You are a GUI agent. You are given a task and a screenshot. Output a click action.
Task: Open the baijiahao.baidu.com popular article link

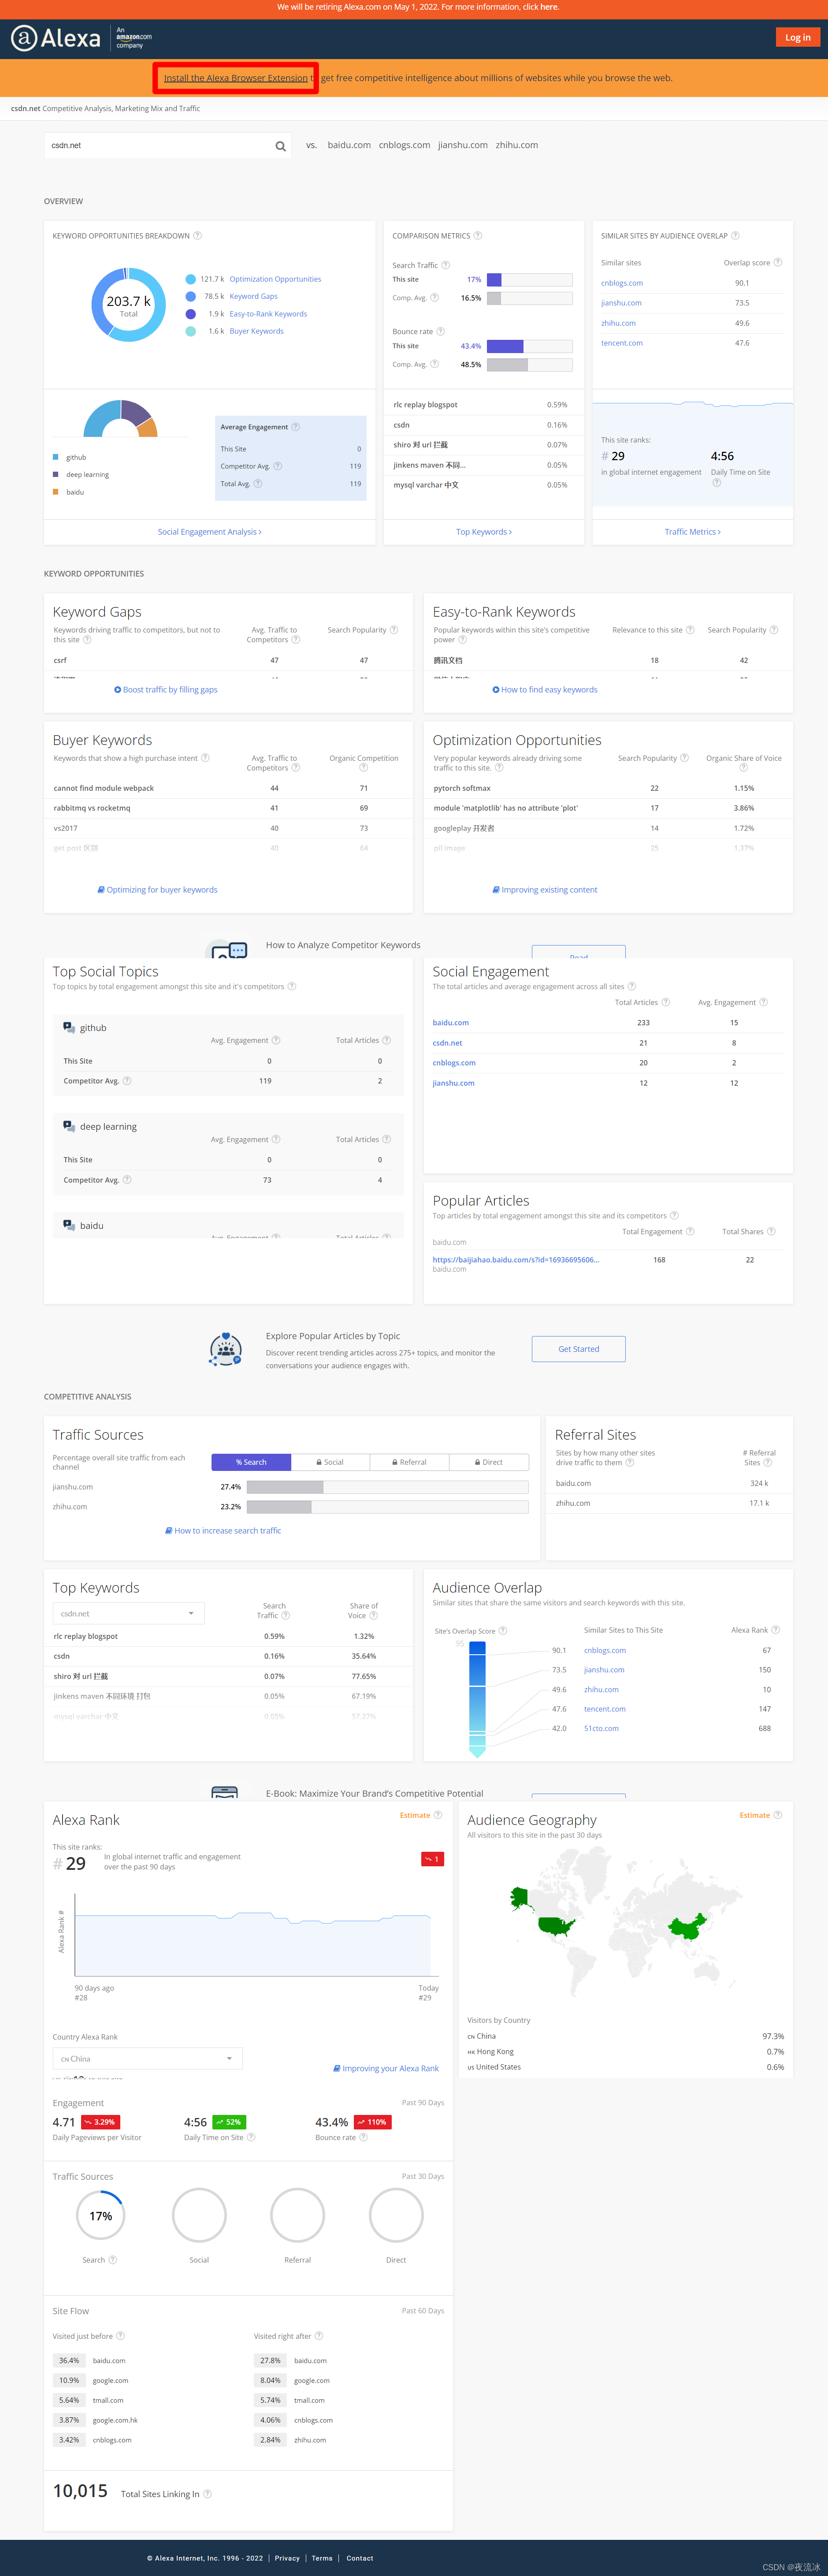(516, 1260)
